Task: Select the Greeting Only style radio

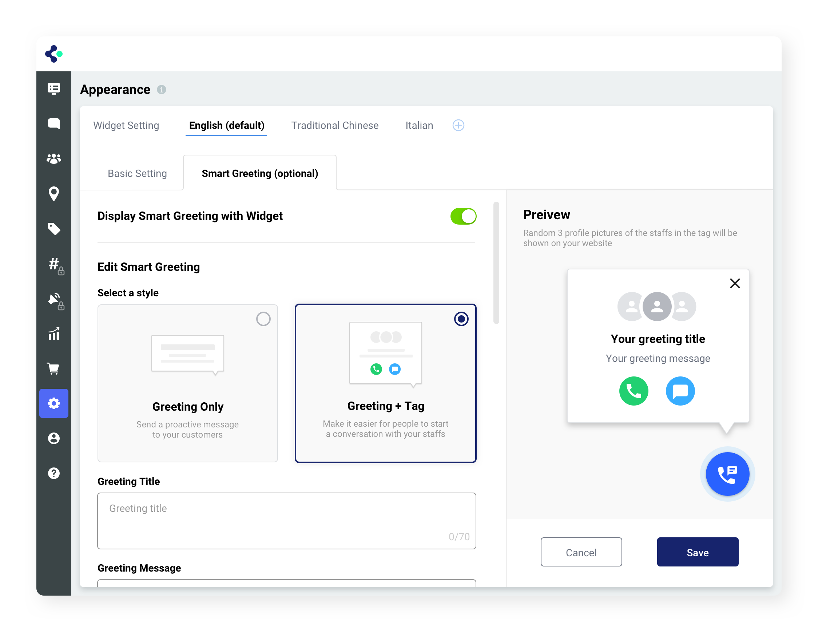Action: click(263, 319)
